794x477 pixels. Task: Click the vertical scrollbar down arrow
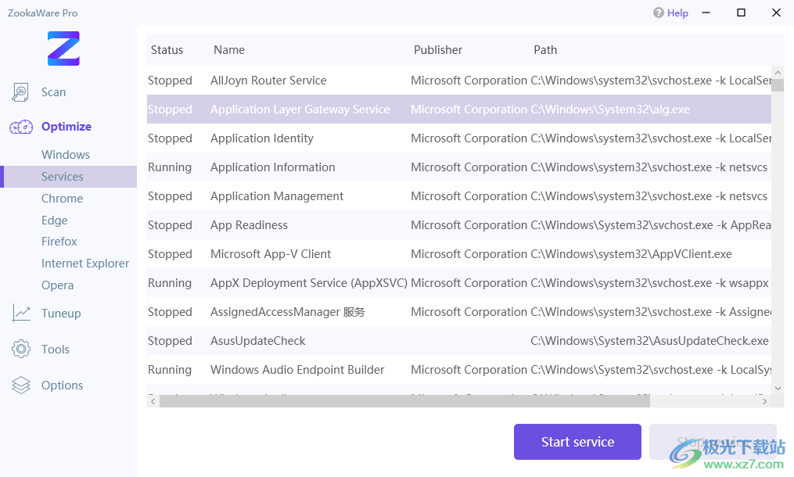(778, 388)
